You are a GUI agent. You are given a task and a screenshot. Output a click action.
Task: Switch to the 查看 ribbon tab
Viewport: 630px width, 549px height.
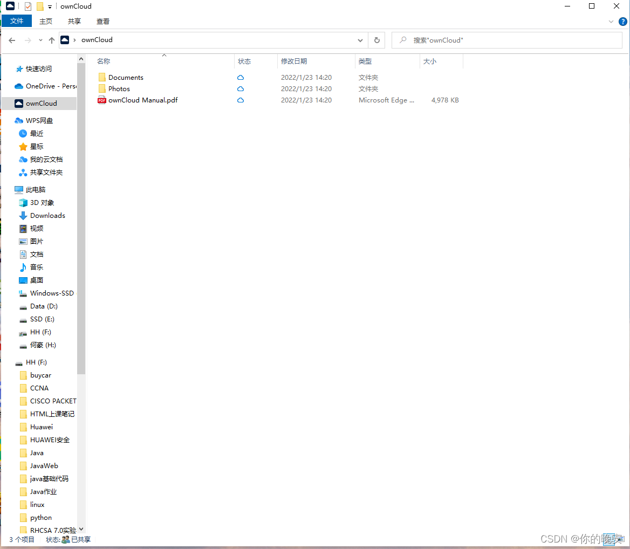(x=103, y=21)
